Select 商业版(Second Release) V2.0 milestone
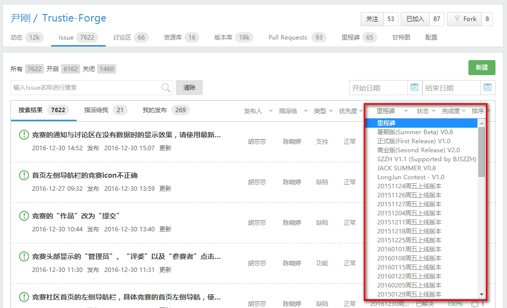507x308 pixels. point(421,150)
